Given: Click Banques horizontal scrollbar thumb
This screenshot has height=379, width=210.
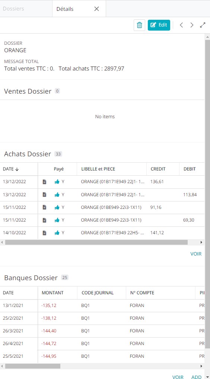Looking at the screenshot, I should 33,366.
